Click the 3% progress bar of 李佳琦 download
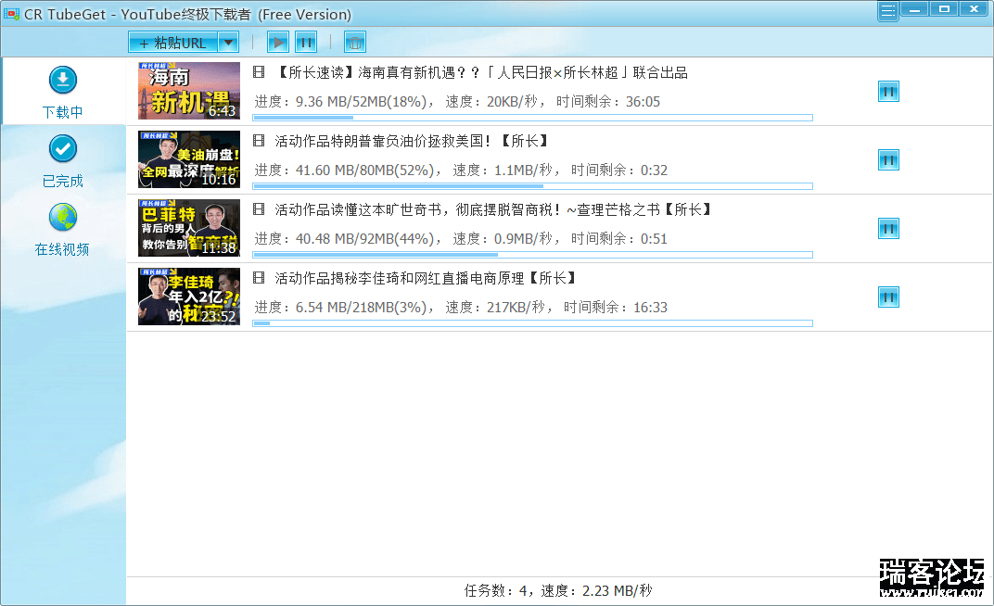The width and height of the screenshot is (994, 606). coord(532,323)
